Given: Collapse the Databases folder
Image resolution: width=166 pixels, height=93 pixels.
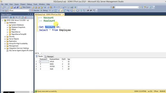Looking at the screenshot, I should (5, 23).
